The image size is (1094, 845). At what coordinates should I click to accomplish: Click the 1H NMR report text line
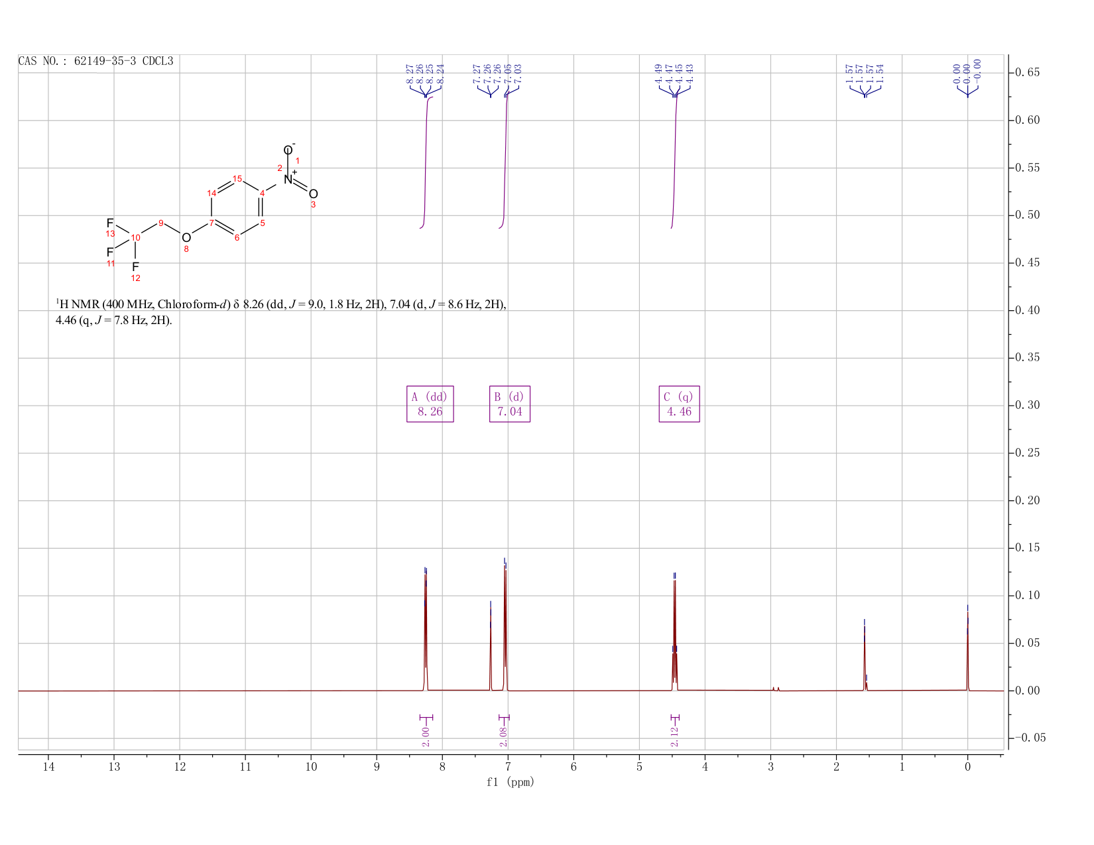[282, 312]
